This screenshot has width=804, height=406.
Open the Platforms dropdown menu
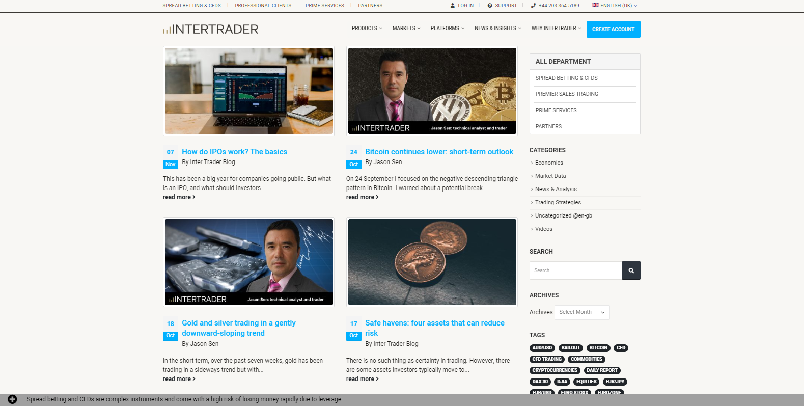click(x=447, y=29)
